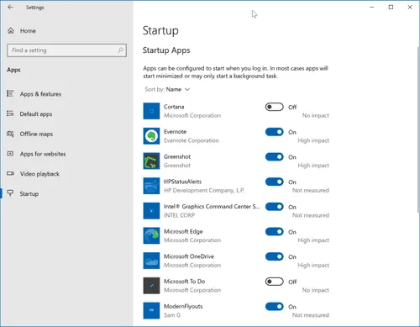Viewport: 420px width, 327px height.
Task: Click the Greenshot app icon
Action: pyautogui.click(x=151, y=161)
